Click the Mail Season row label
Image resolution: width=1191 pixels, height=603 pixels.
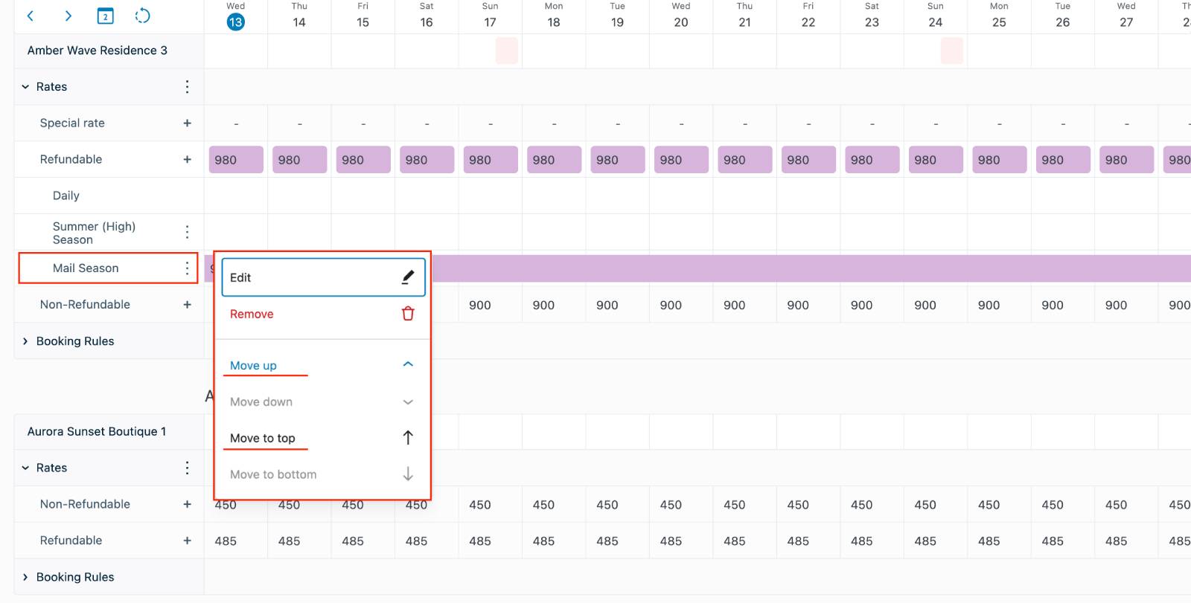[x=86, y=268]
